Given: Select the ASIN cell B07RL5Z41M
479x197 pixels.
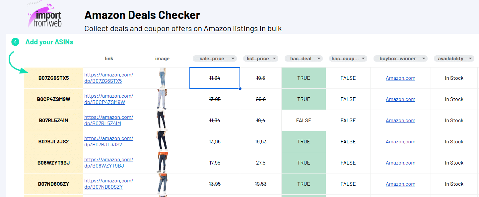Looking at the screenshot, I should click(53, 121).
